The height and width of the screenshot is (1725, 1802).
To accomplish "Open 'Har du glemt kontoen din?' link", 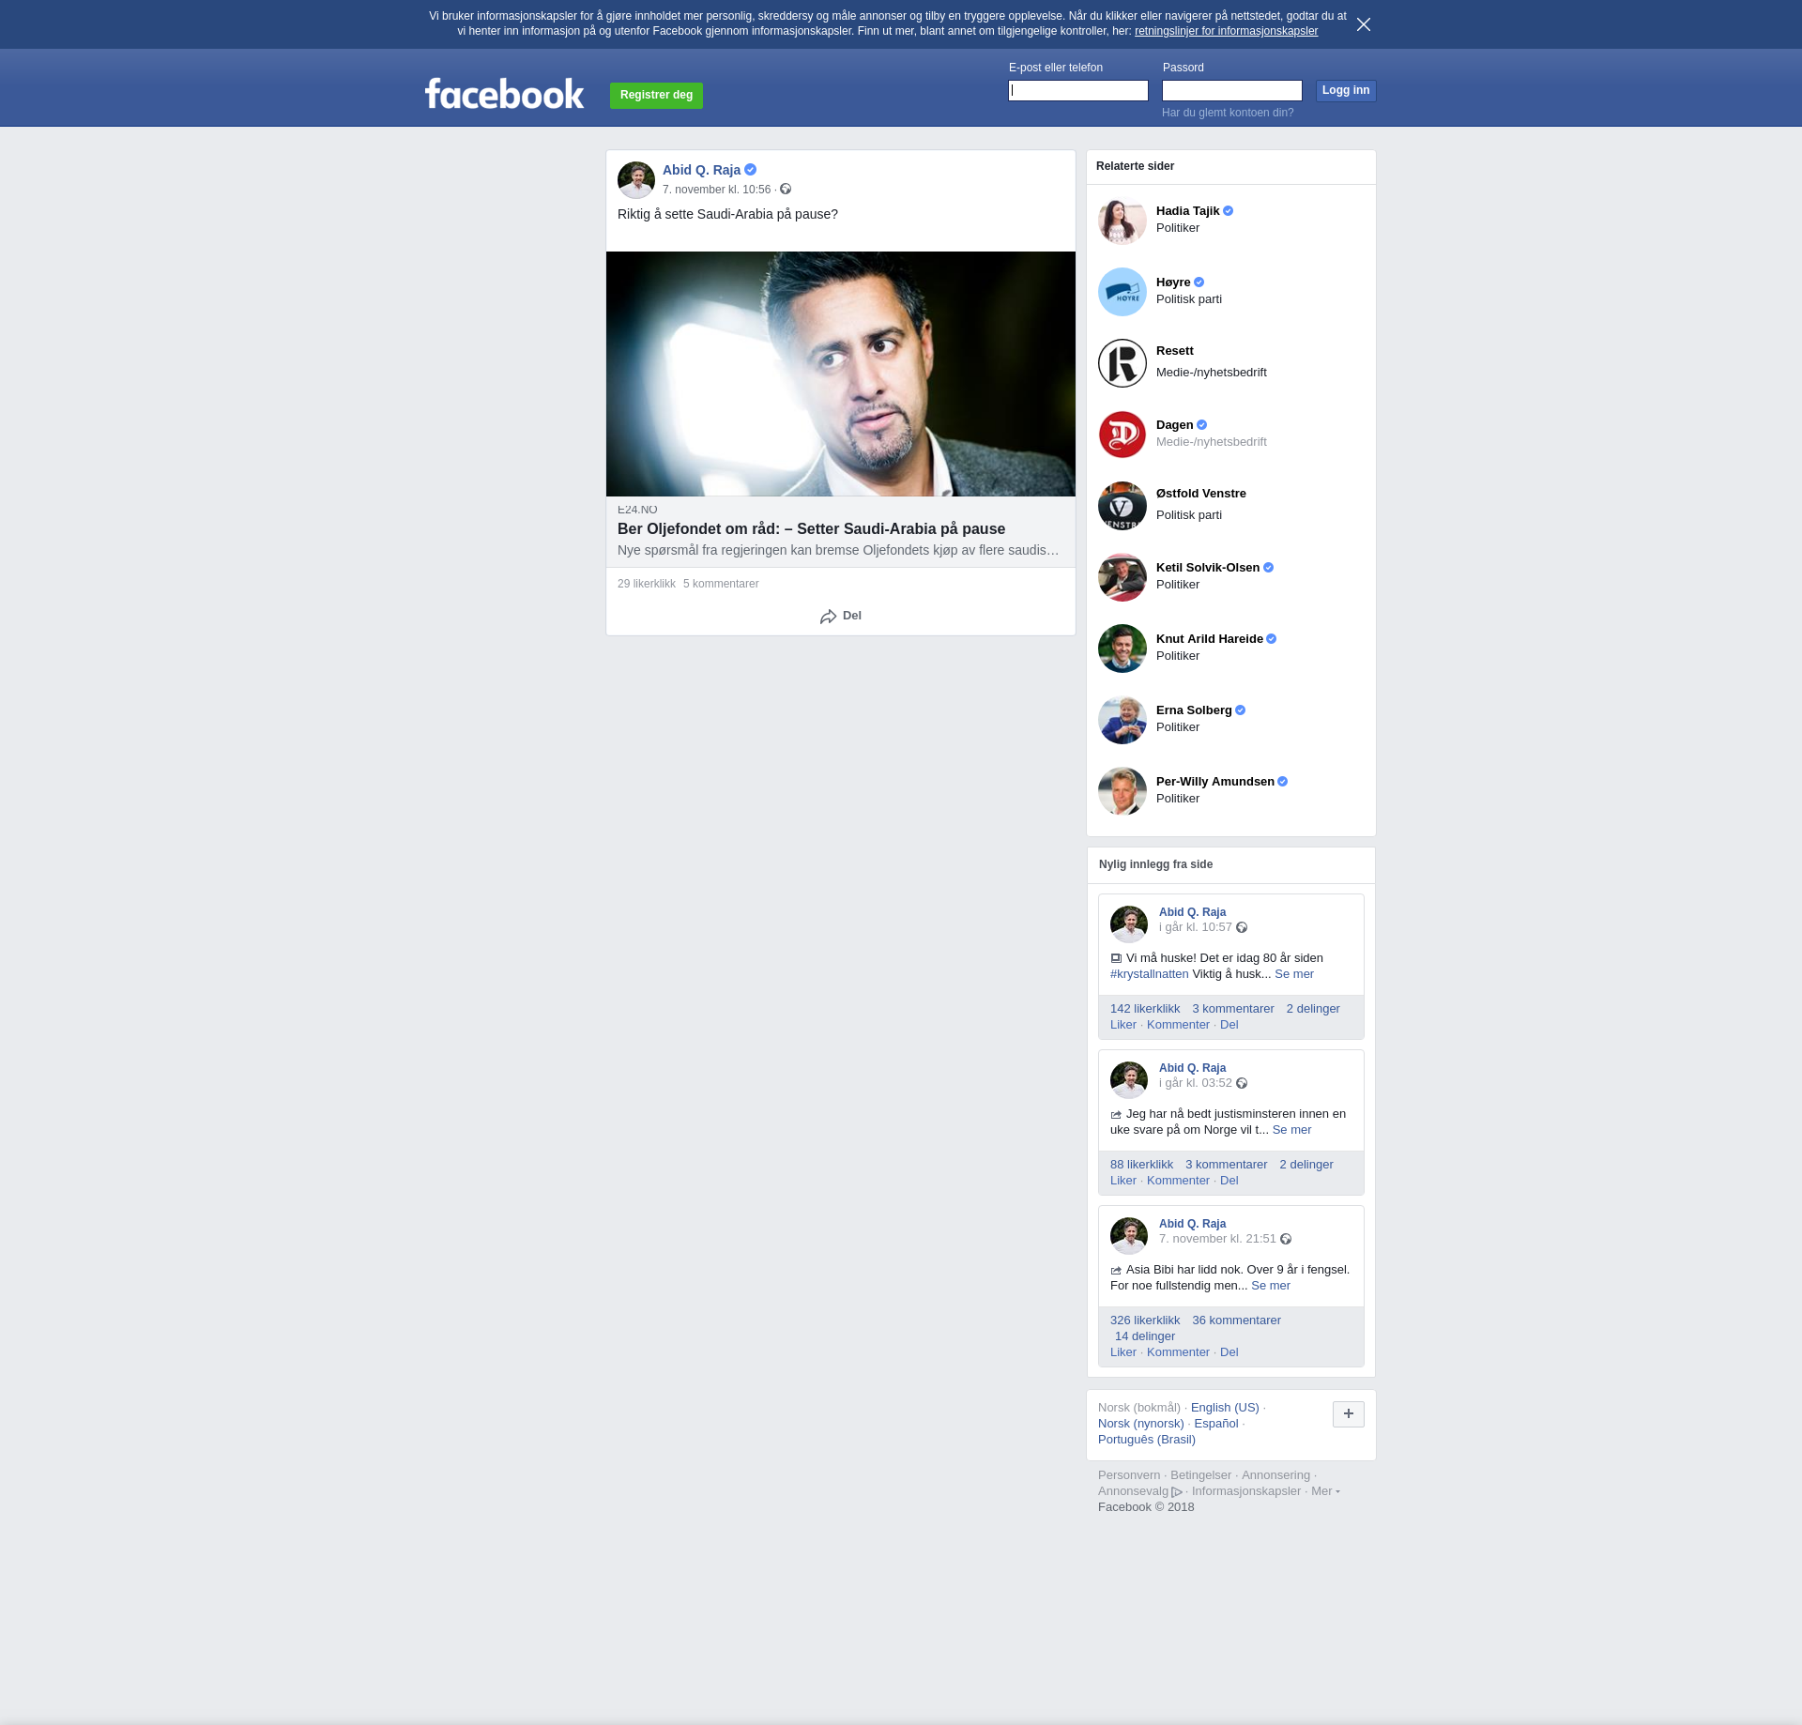I will [x=1228, y=113].
